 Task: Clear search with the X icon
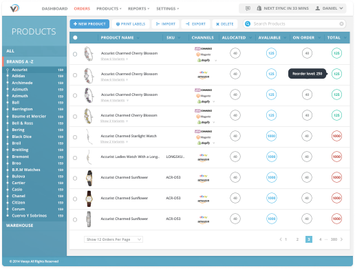341,23
